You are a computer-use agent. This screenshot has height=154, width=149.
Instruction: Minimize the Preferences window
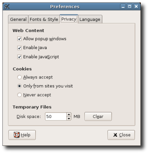point(123,6)
